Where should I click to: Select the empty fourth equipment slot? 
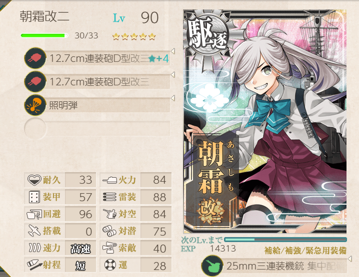tap(97, 128)
